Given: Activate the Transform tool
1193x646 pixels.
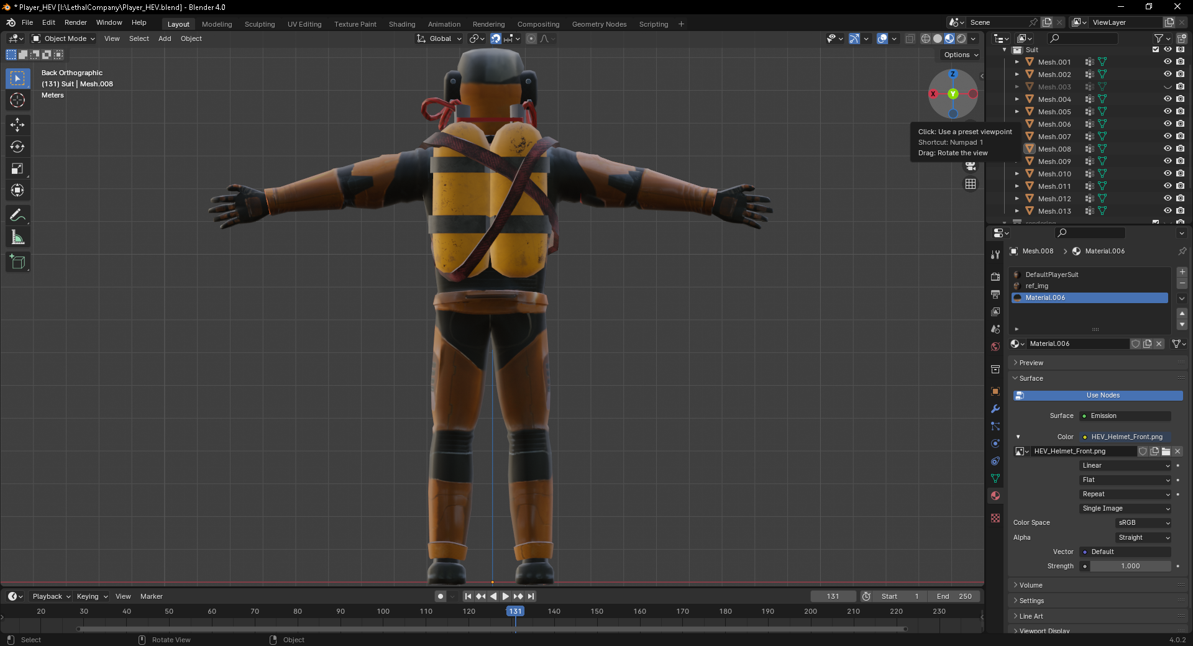Looking at the screenshot, I should pyautogui.click(x=17, y=190).
